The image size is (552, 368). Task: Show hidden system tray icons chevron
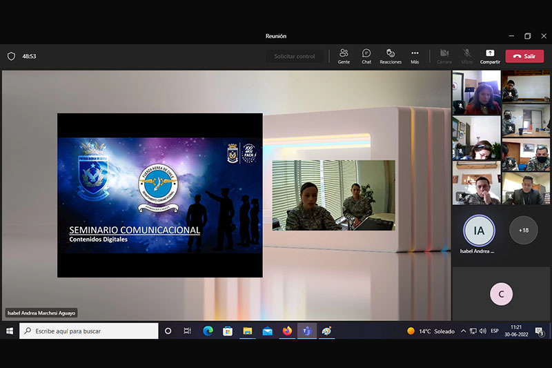click(x=463, y=331)
